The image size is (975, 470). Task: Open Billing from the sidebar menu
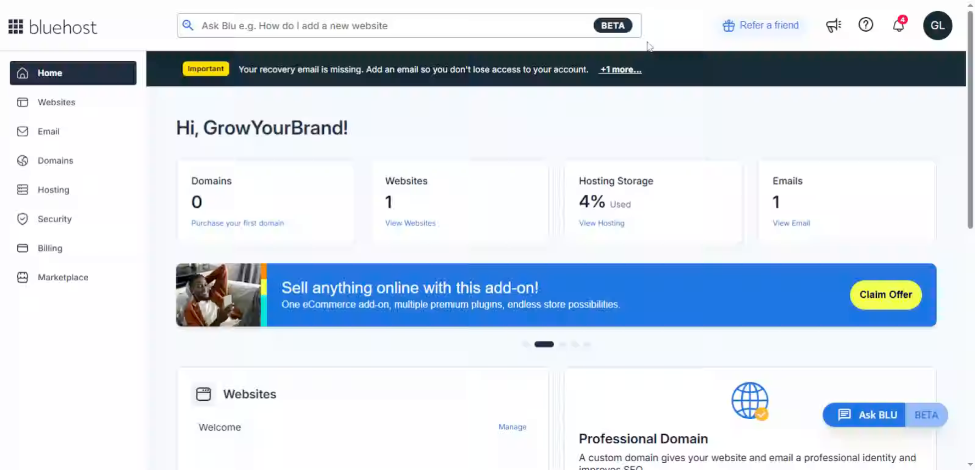tap(50, 248)
